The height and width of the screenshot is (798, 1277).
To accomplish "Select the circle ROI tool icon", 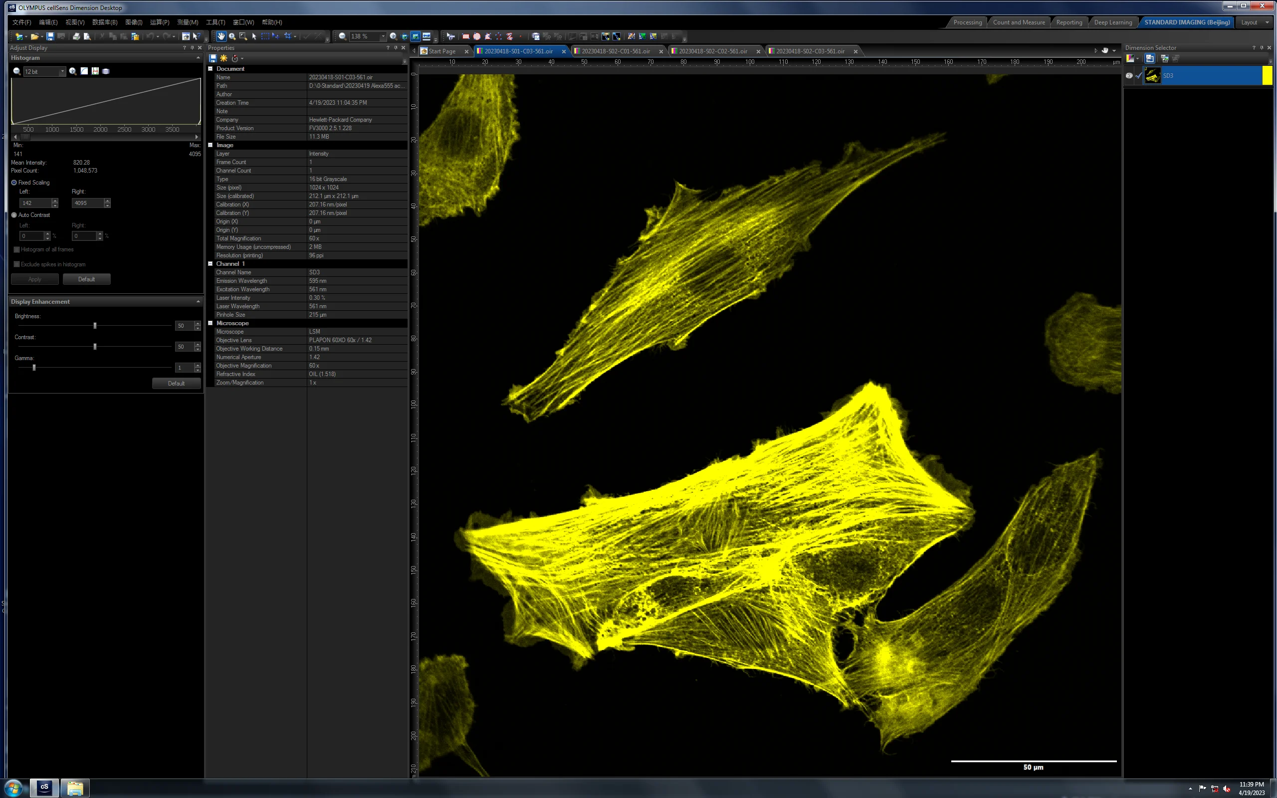I will point(476,36).
